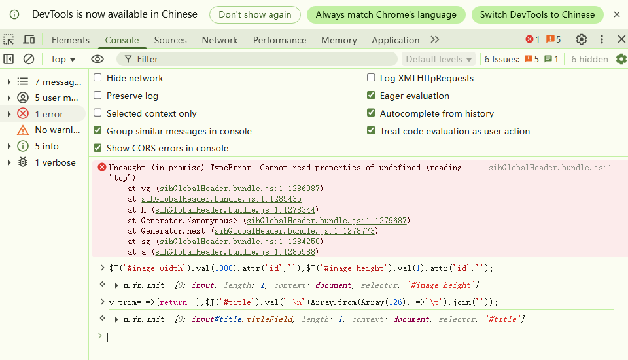Open sihGlobalHeader.bundle.js:1:1286987 stack link
628x360 pixels.
coord(239,189)
